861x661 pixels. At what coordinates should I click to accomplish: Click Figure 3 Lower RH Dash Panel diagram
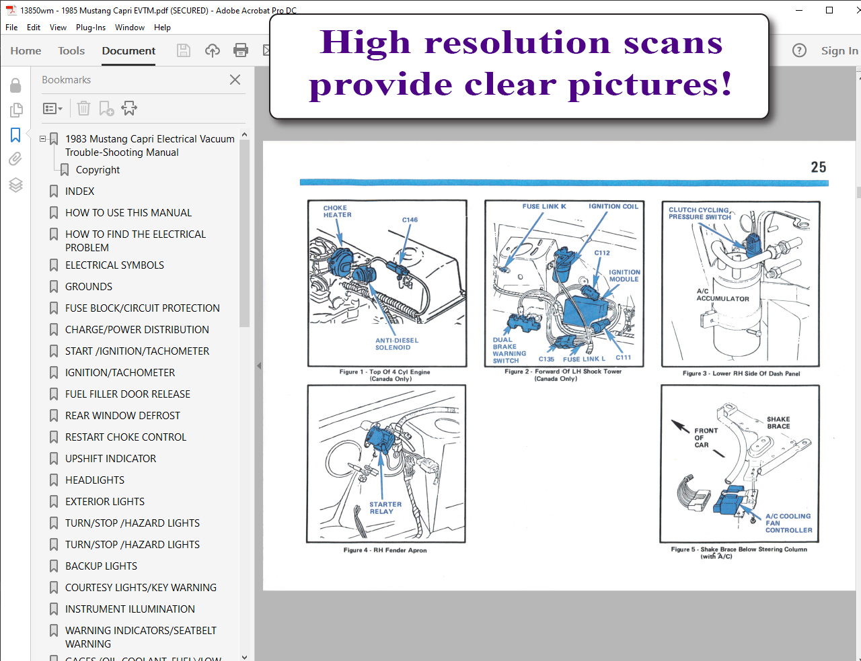tap(741, 283)
